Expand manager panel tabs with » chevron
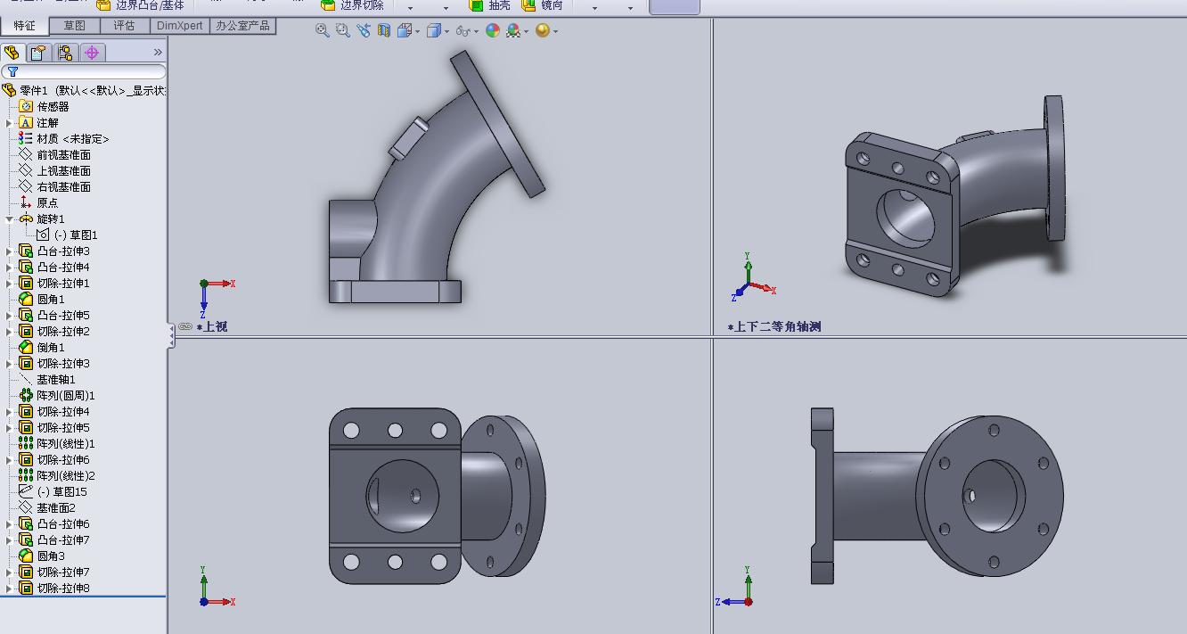The image size is (1187, 634). pos(158,53)
